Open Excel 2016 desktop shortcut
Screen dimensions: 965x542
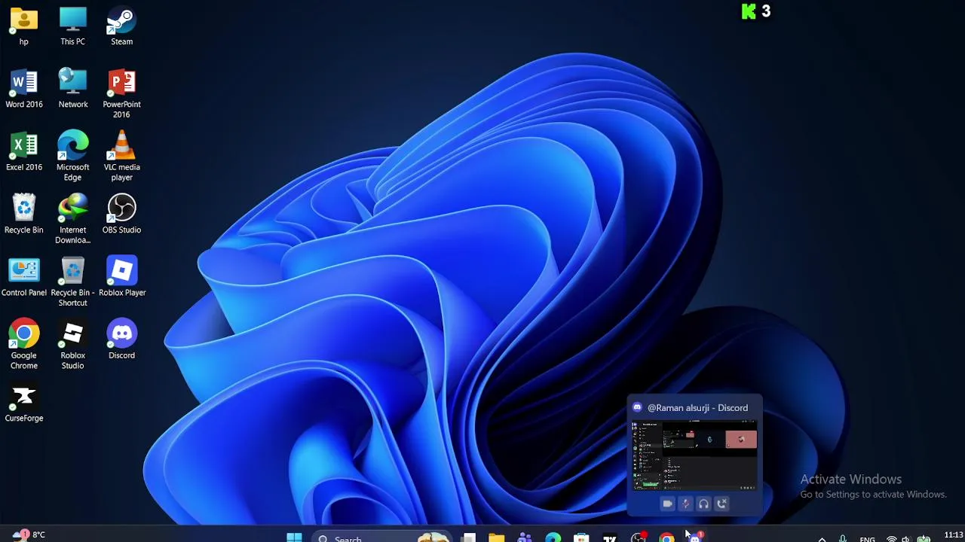(24, 151)
